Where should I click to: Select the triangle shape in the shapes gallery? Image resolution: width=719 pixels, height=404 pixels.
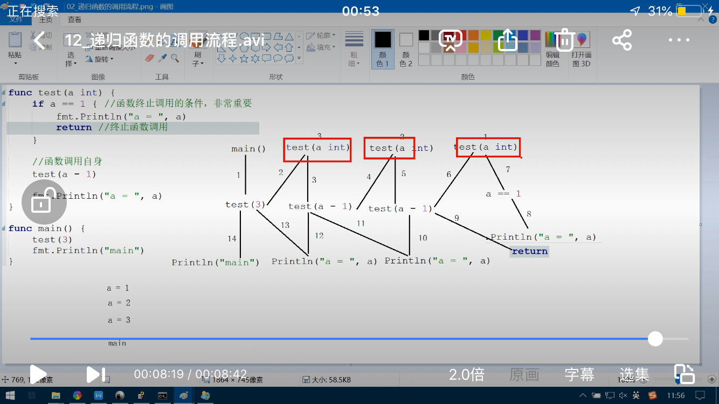pyautogui.click(x=289, y=37)
